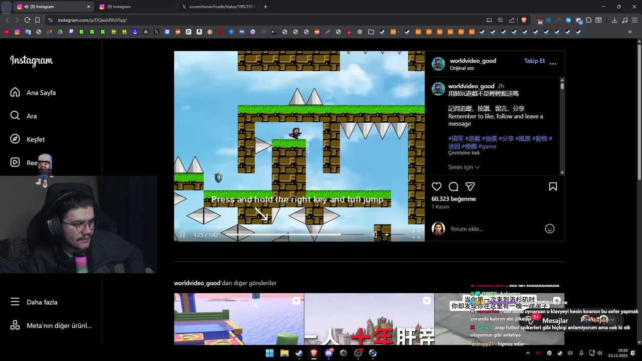Open Shazam extension icon
Image resolution: width=642 pixels, height=361 pixels.
tap(568, 20)
